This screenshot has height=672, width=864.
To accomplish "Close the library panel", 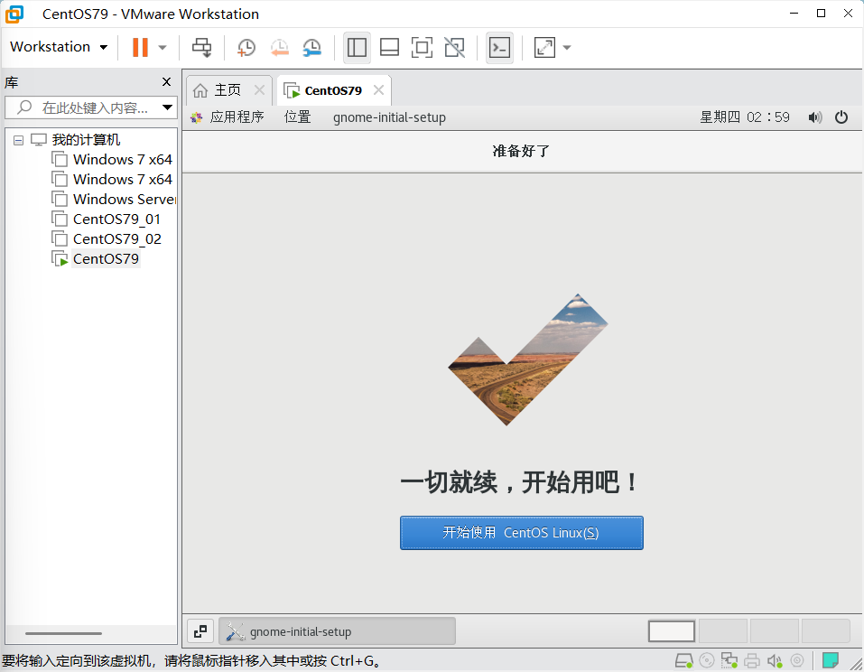I will (x=166, y=82).
